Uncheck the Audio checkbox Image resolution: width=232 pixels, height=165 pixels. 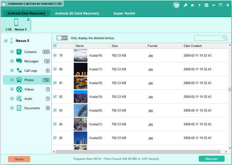(x=12, y=98)
